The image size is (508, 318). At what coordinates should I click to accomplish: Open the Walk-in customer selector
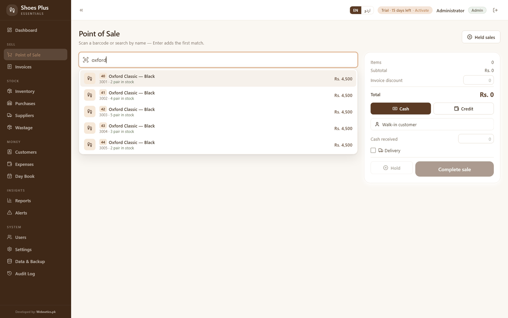[x=432, y=124]
